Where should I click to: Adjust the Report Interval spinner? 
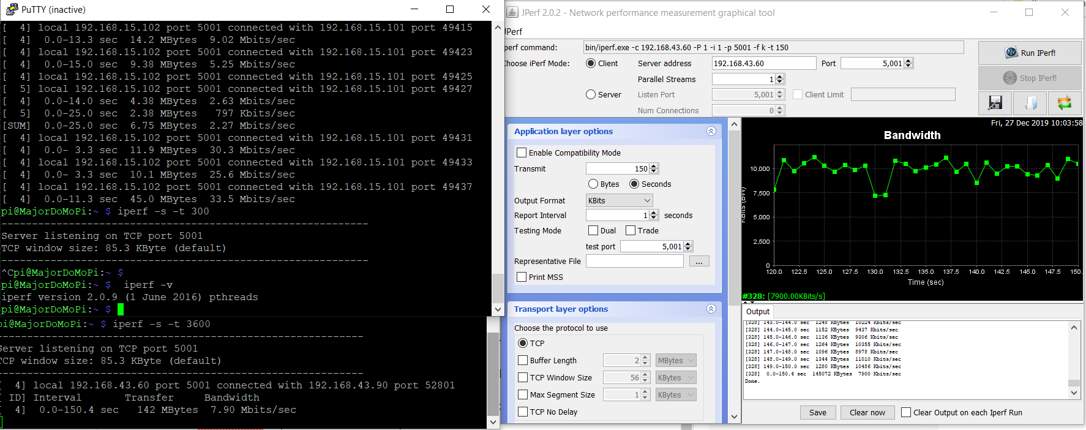(654, 215)
